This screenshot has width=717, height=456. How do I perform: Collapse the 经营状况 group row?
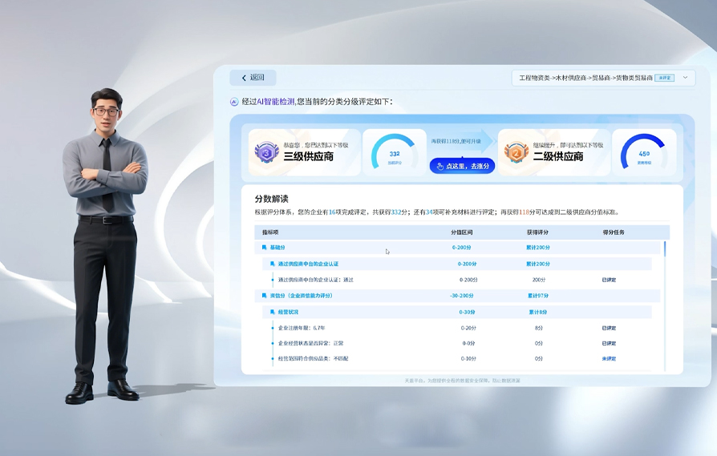(x=457, y=312)
